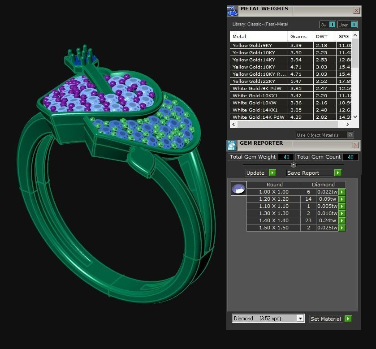
Task: Click arrow for 1.30 X 1.30 gem row
Action: (342, 213)
